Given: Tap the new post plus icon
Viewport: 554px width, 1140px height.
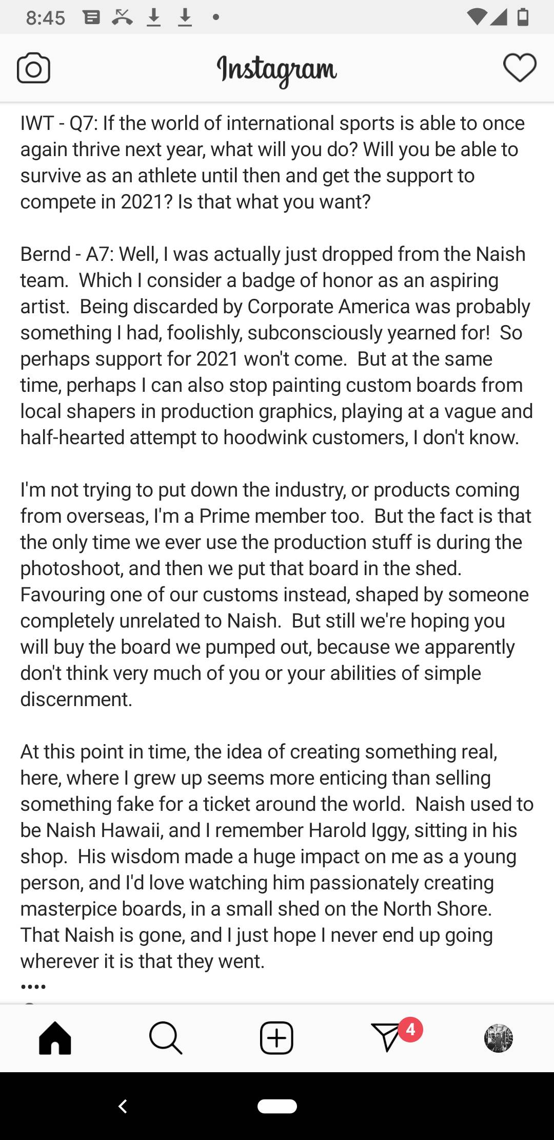Looking at the screenshot, I should pyautogui.click(x=276, y=1038).
